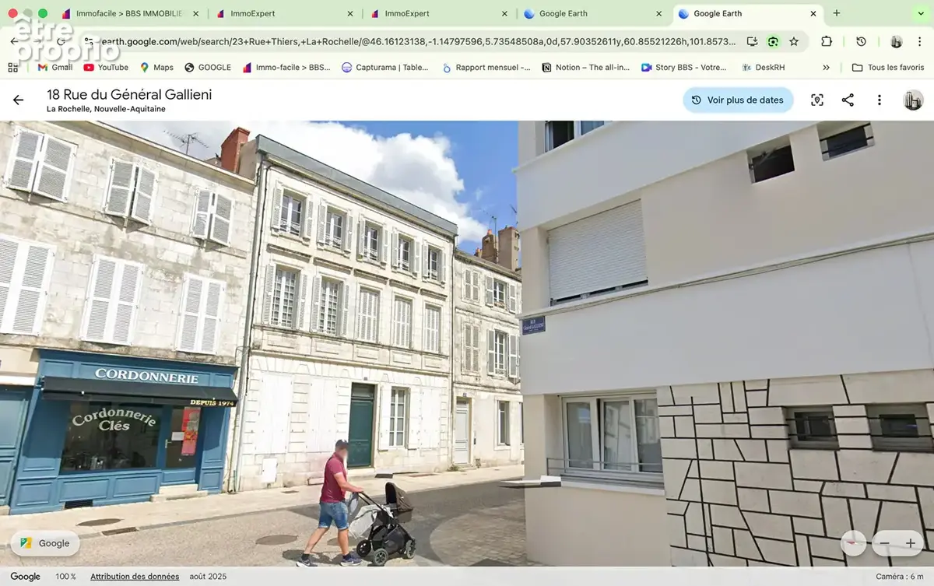Close the first ImmoExpert tab
This screenshot has width=934, height=586.
tap(350, 14)
